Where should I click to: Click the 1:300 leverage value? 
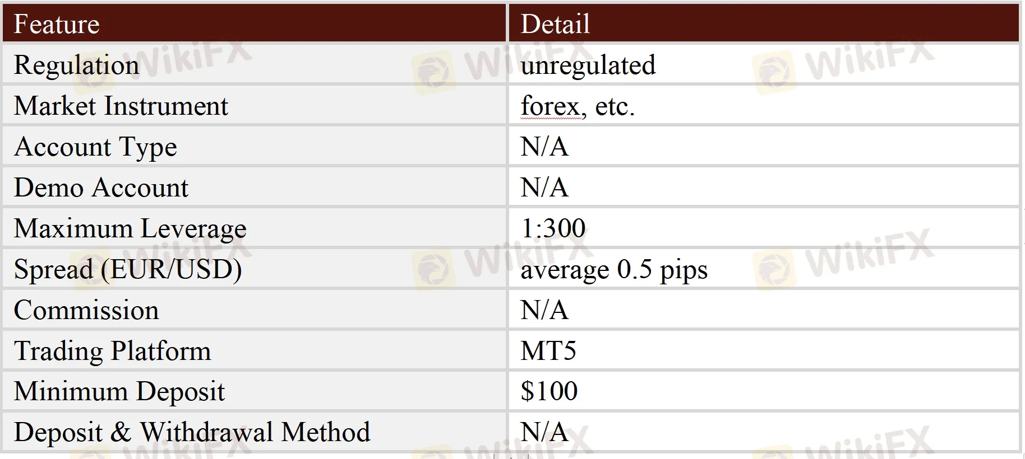[x=553, y=228]
